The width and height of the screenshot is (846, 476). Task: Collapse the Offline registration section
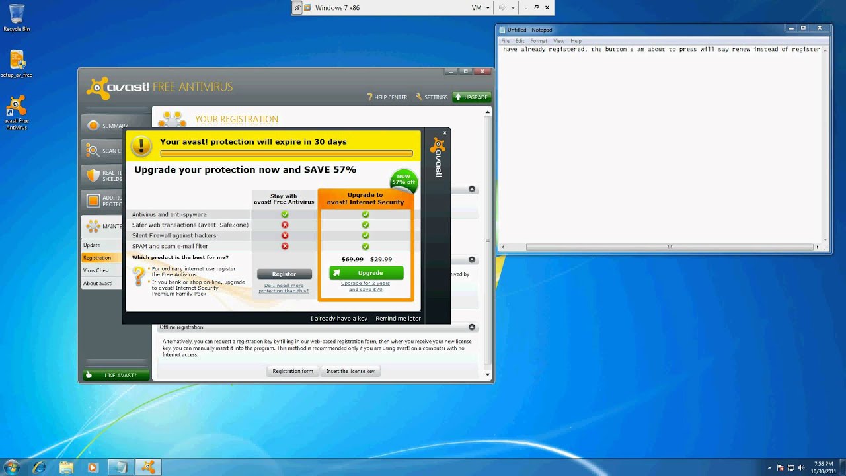pos(472,327)
